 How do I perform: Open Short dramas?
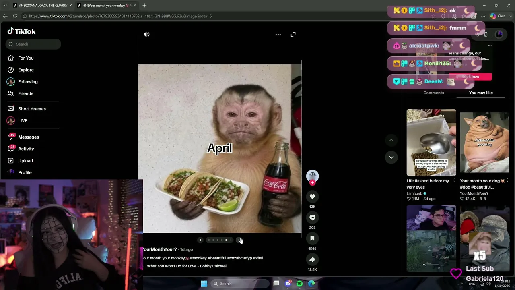[x=26, y=109]
